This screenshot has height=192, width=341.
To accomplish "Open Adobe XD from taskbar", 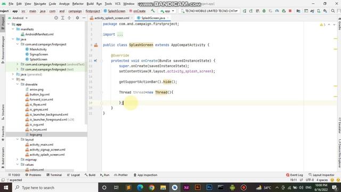I will point(186,187).
